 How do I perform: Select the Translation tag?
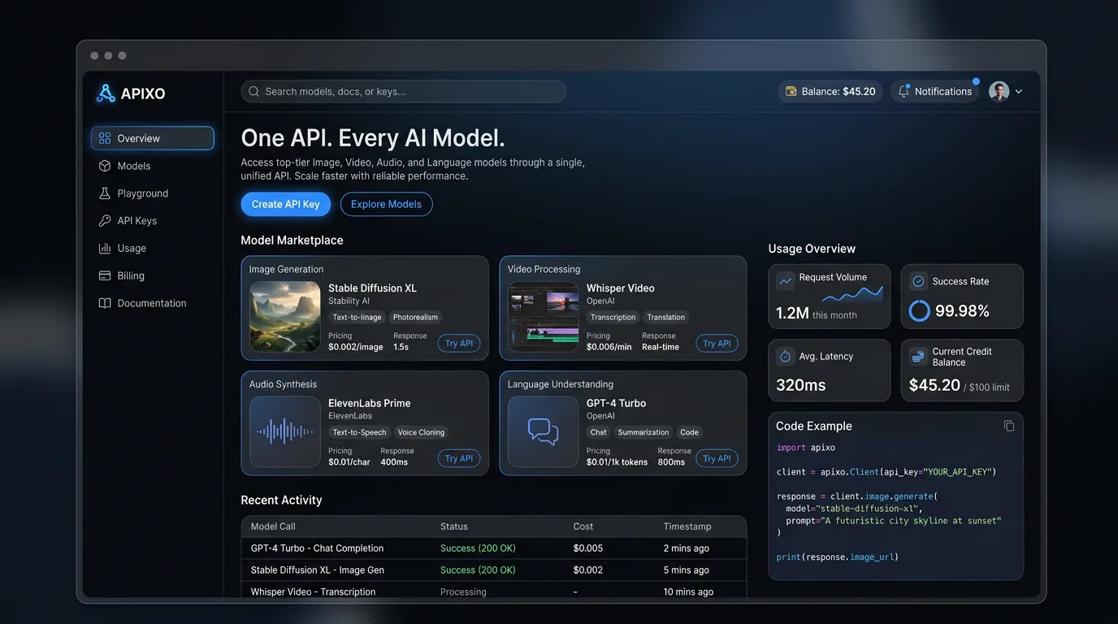666,318
